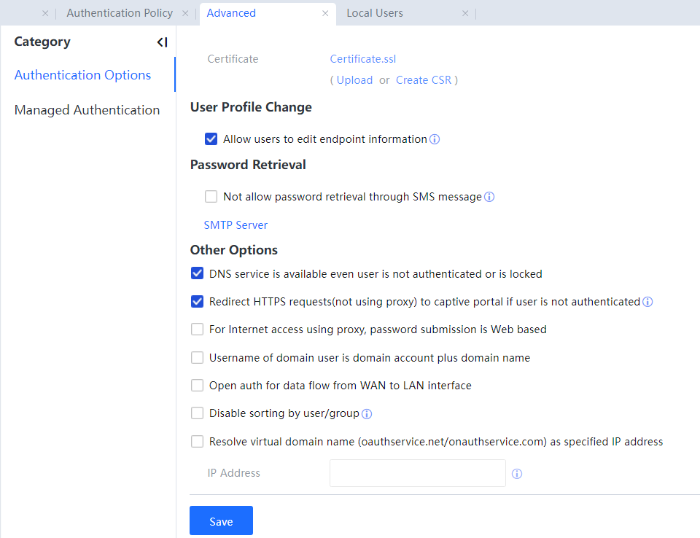Switch to Authentication Policy tab

120,13
